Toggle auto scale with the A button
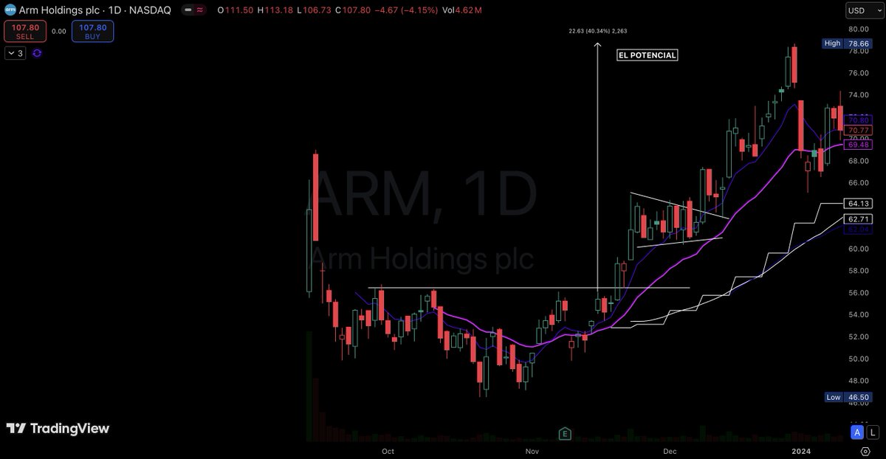Screen dimensions: 886x459 click(x=856, y=433)
